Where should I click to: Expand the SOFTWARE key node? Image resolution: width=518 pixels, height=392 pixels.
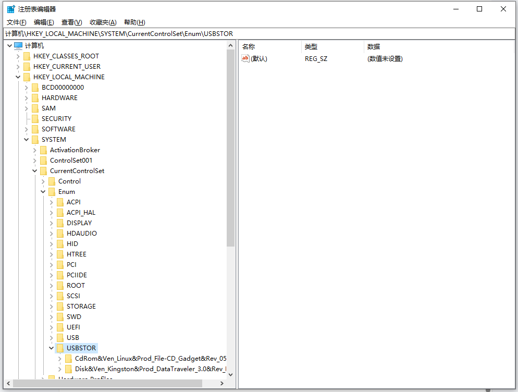tap(27, 129)
